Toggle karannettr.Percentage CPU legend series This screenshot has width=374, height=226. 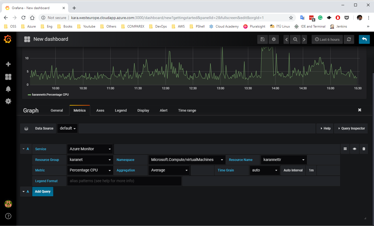(x=50, y=95)
